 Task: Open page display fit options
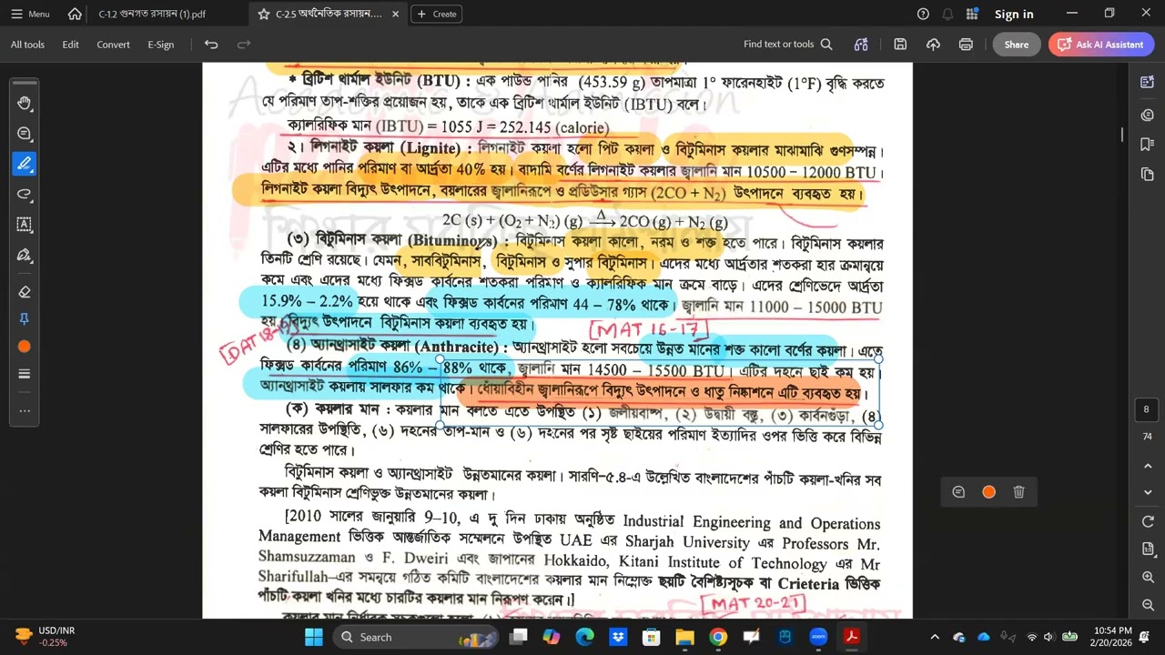point(1147,549)
